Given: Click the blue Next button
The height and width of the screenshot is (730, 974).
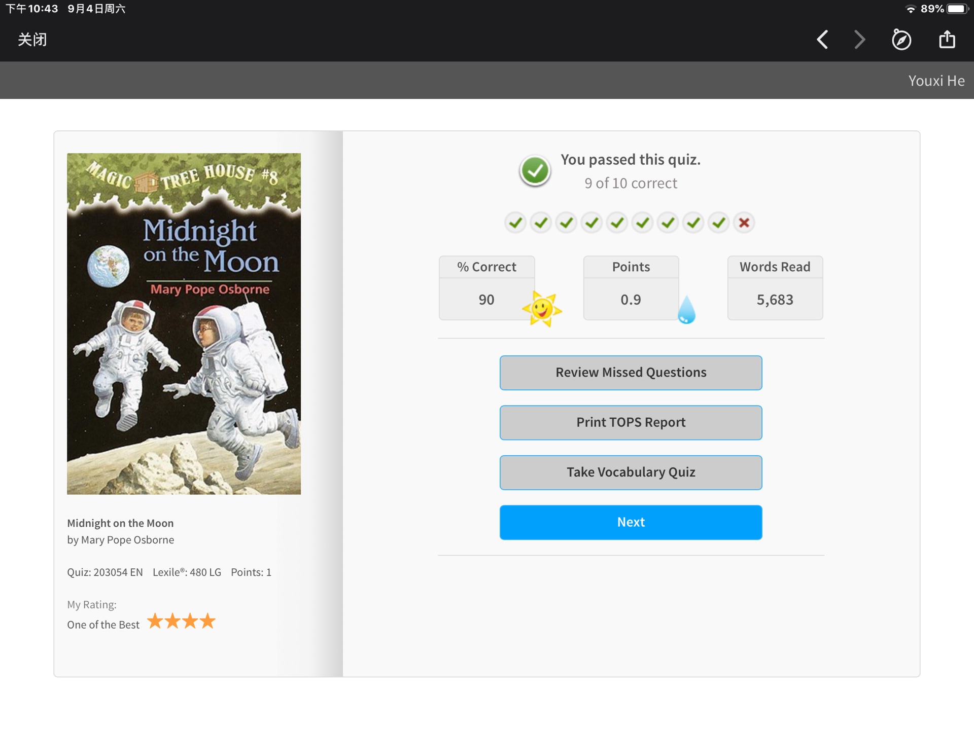Looking at the screenshot, I should 631,522.
